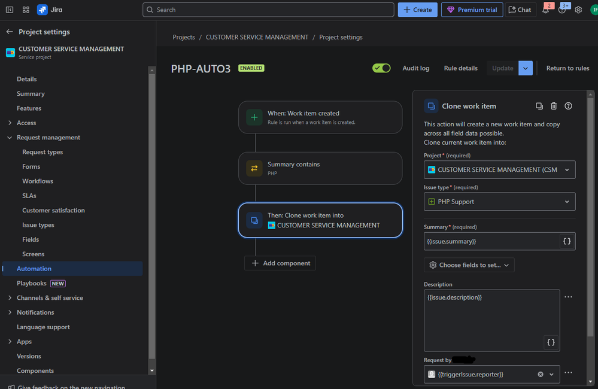Screen dimensions: 598x389
Task: Open Description field more options ellipsis
Action: tap(568, 297)
